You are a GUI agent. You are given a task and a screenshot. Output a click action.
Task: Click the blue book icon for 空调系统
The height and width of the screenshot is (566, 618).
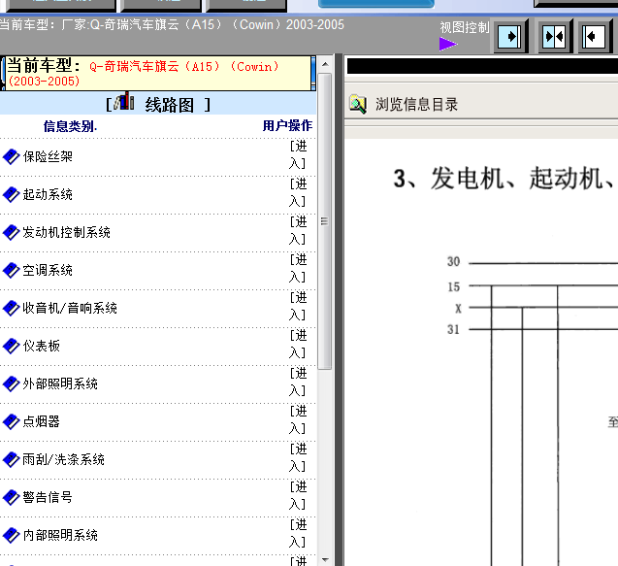pyautogui.click(x=11, y=270)
